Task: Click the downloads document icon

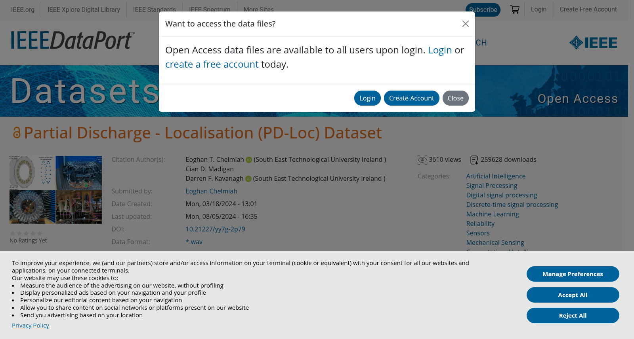Action: coord(474,160)
